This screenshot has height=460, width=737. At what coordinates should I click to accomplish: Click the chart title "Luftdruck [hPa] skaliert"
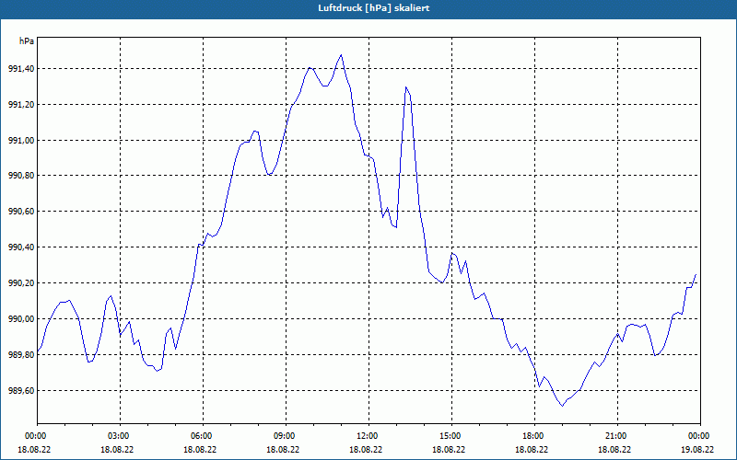tap(374, 8)
